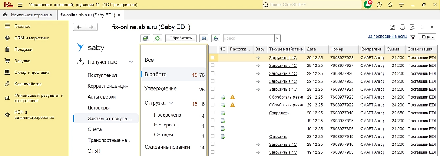The height and width of the screenshot is (156, 440).
Task: Click the navigate back arrow button
Action: (80, 27)
